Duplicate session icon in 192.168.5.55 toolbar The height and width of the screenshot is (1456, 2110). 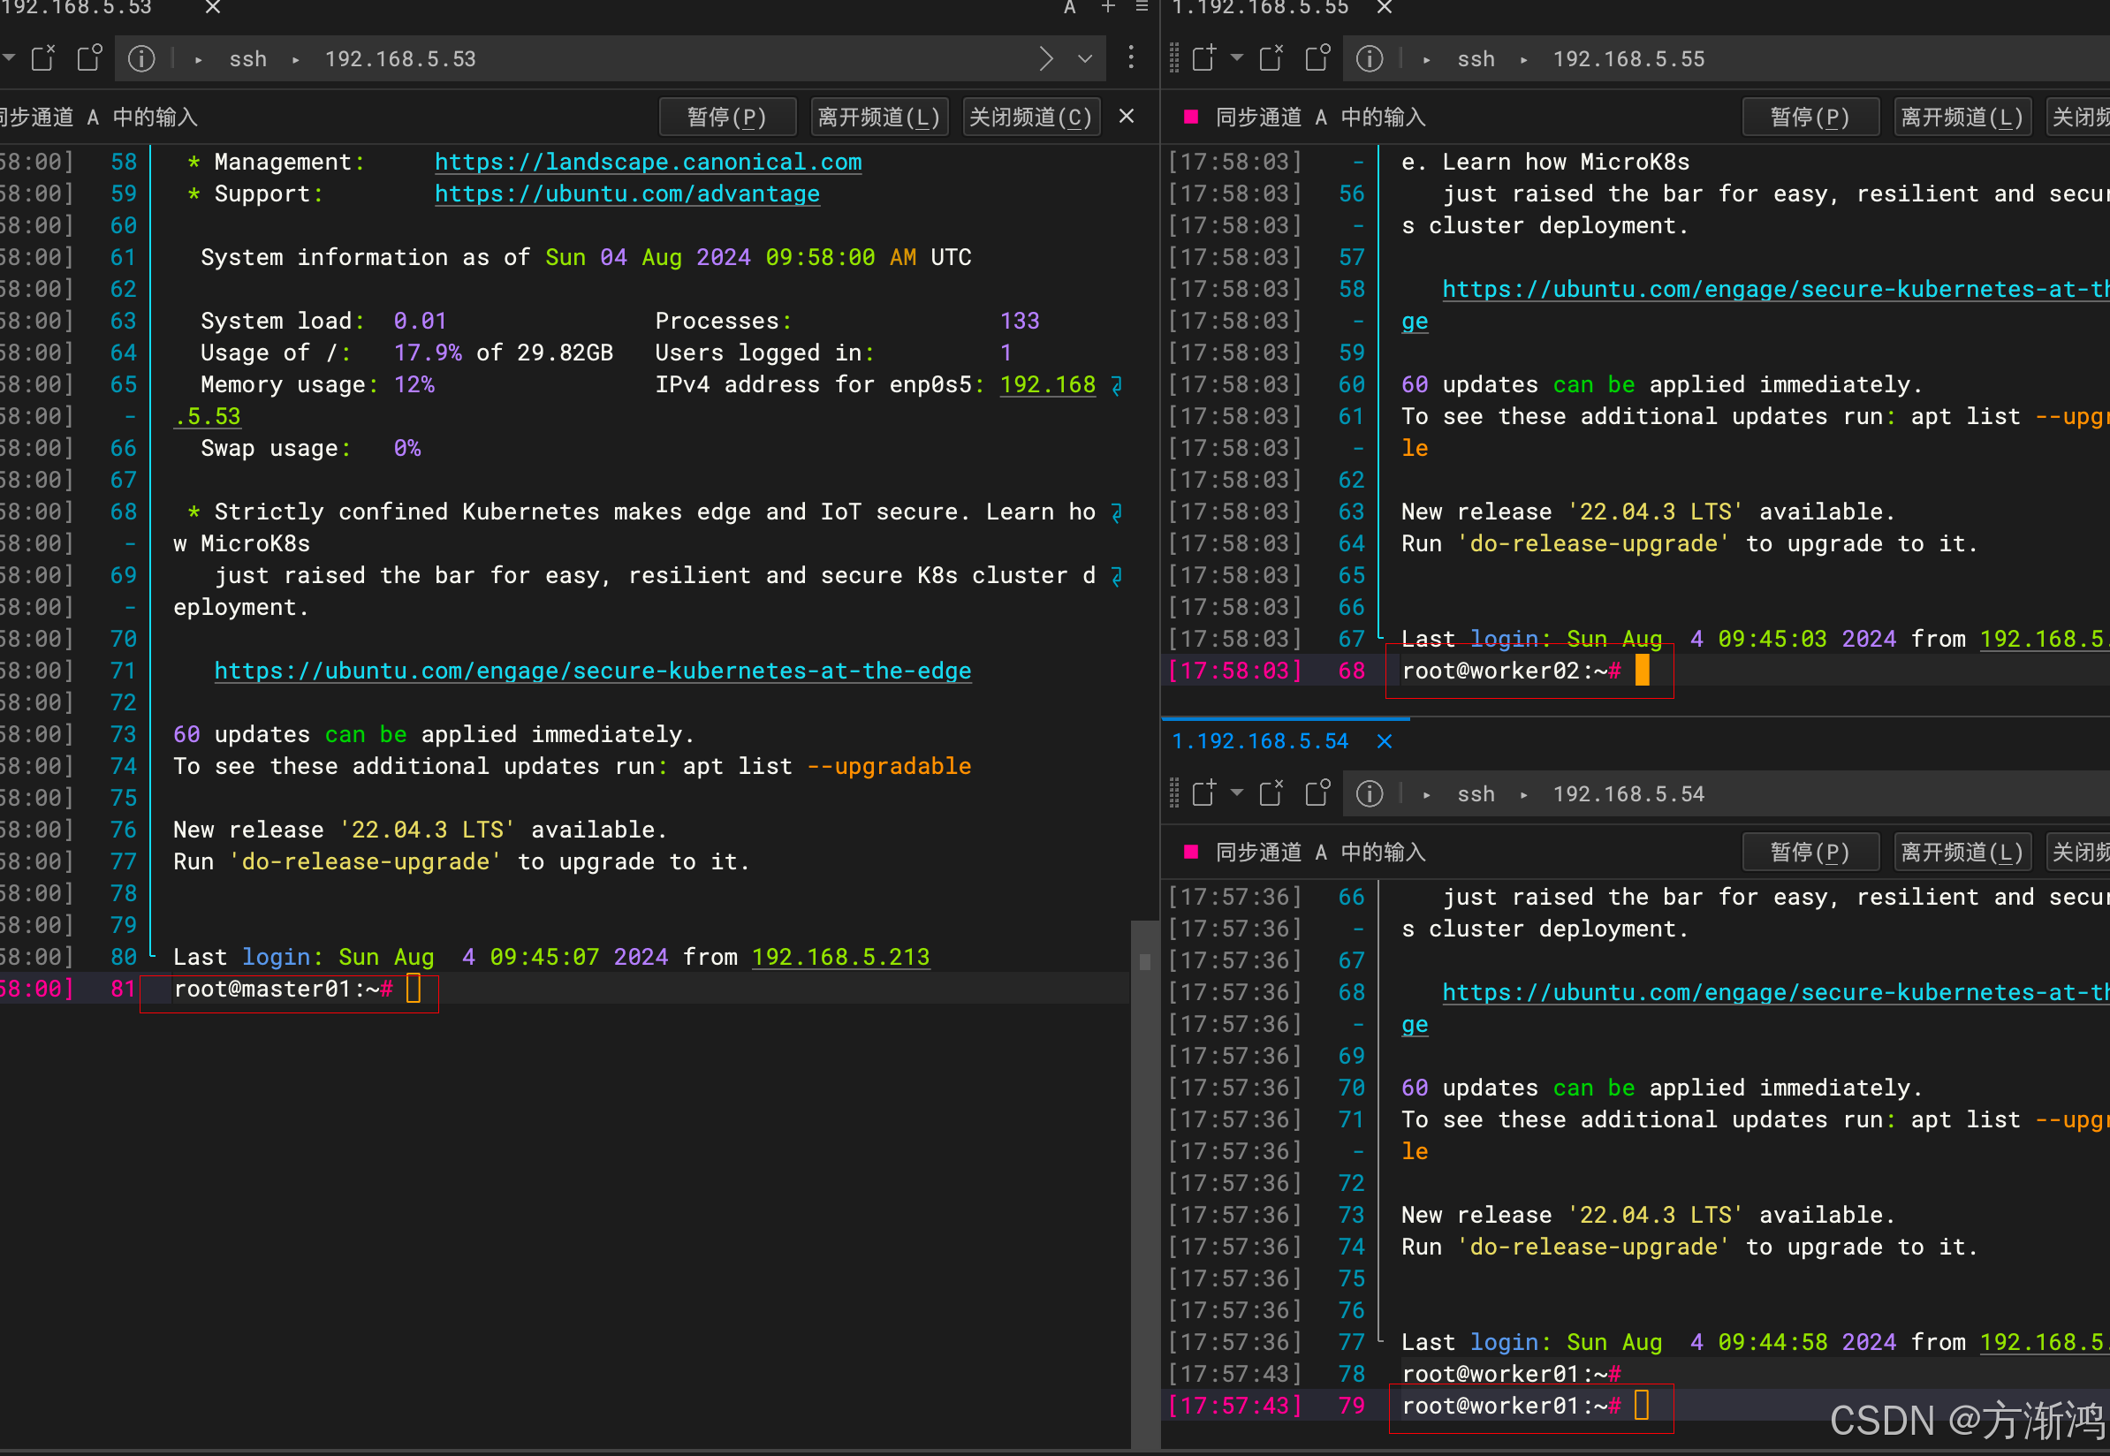tap(1318, 58)
